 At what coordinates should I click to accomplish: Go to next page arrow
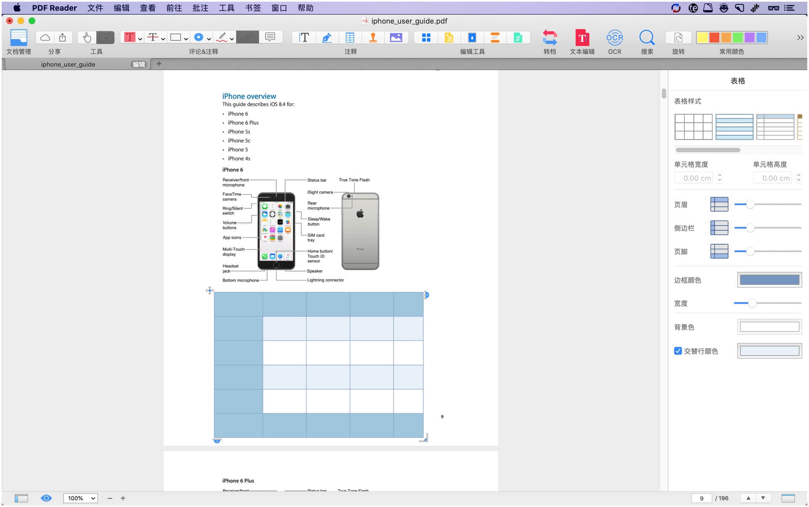click(763, 498)
